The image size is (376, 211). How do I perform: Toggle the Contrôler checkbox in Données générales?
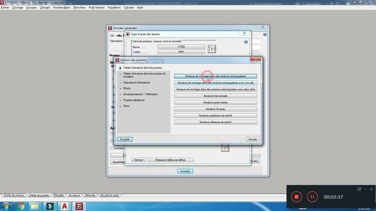(112, 148)
